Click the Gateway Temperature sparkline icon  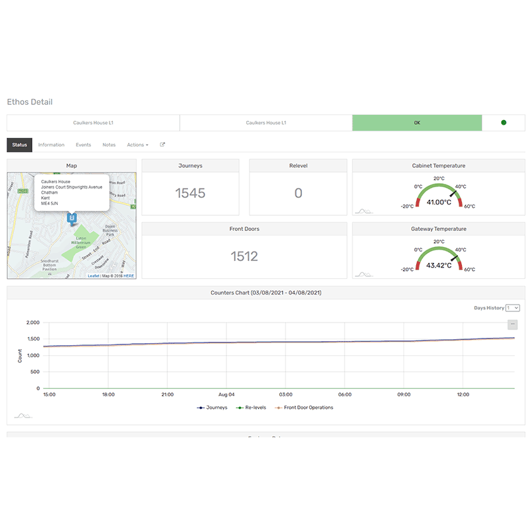point(362,274)
